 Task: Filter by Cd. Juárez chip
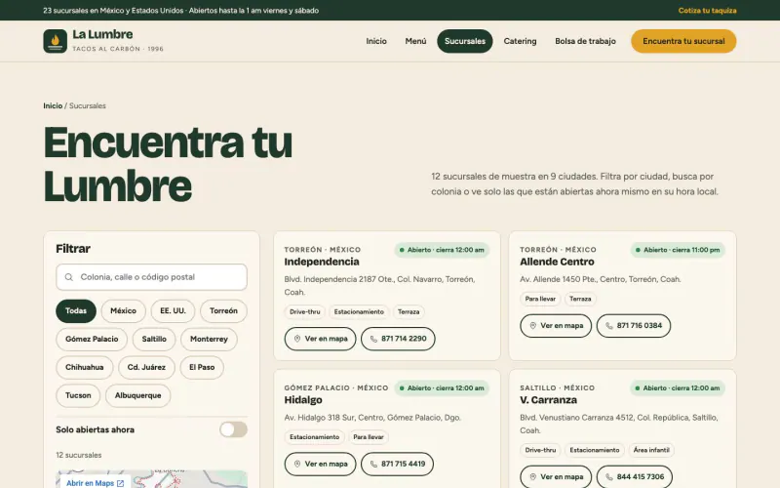[146, 368]
